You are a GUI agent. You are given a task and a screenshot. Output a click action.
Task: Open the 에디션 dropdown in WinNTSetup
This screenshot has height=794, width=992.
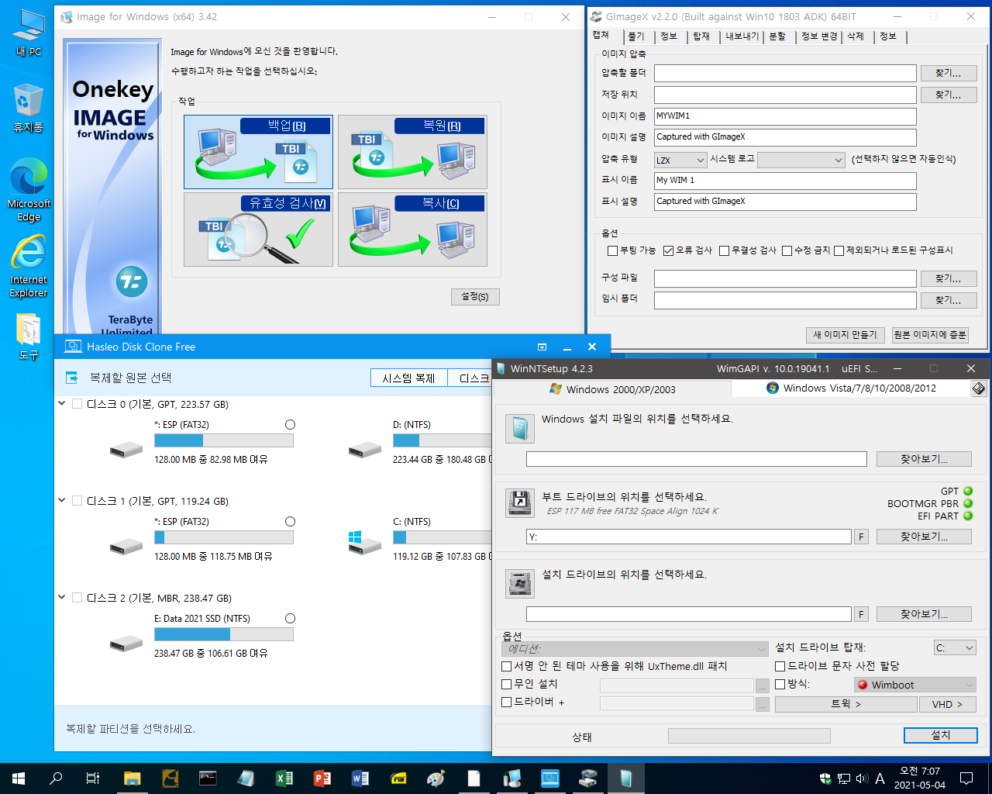pyautogui.click(x=635, y=648)
